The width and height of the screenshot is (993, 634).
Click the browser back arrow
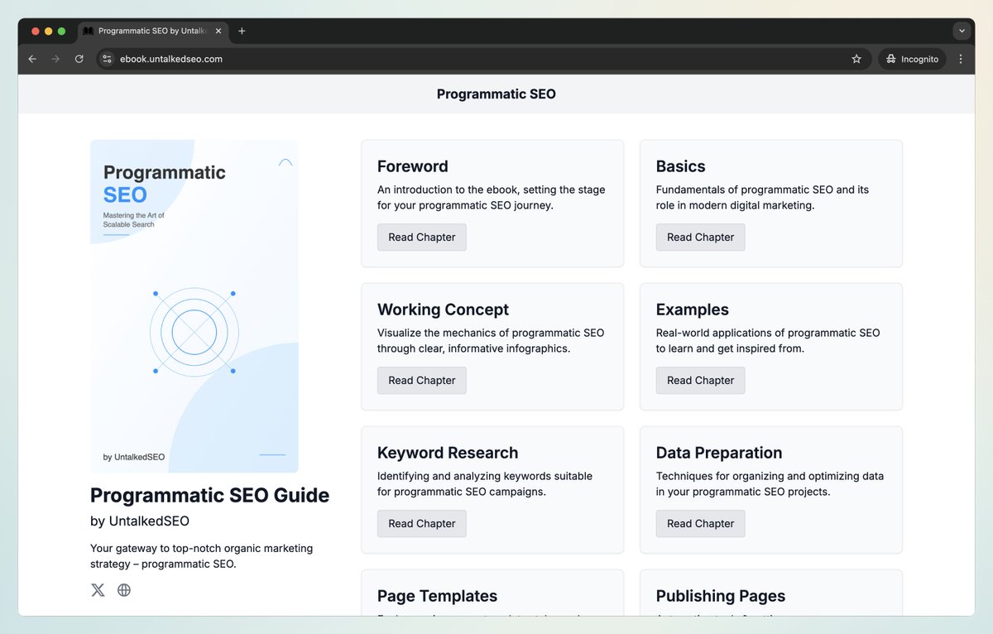[32, 59]
